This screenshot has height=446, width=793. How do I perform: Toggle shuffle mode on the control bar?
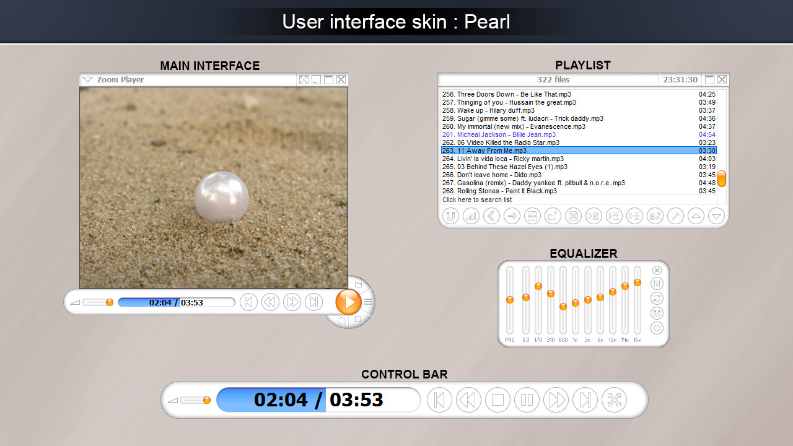point(614,400)
